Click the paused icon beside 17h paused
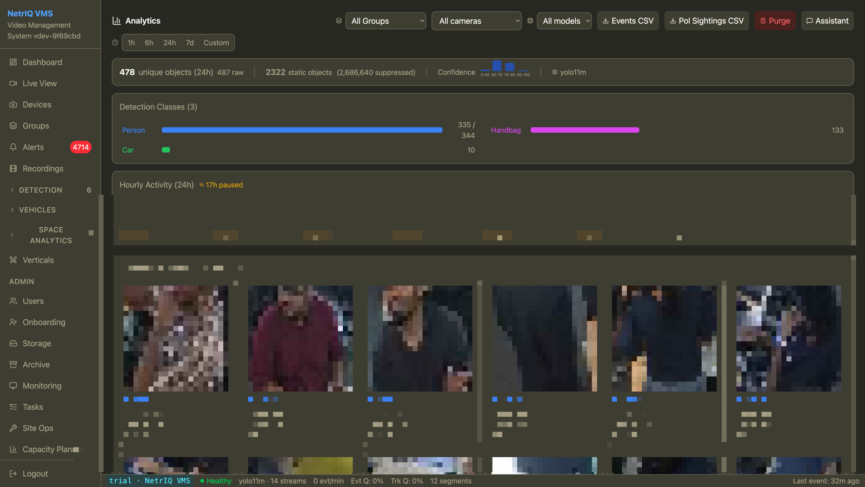 tap(202, 185)
